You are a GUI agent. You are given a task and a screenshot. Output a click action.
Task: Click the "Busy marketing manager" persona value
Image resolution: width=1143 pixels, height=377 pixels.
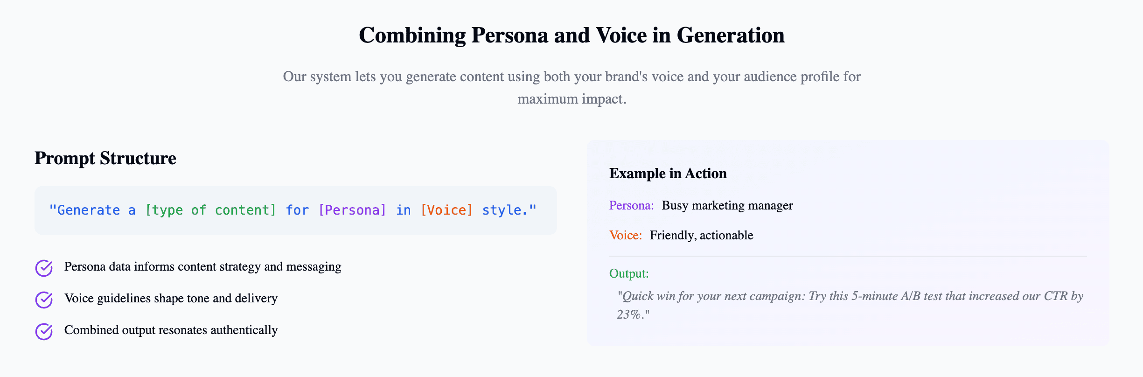click(727, 205)
